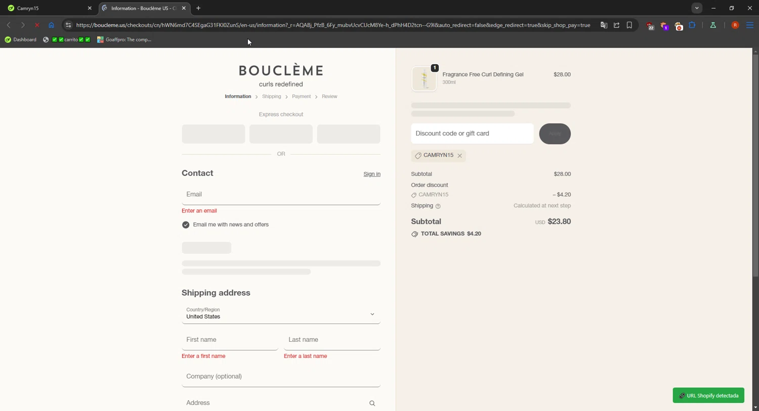Screen dimensions: 759x411
Task: Select the Information - Bouclème US tab
Action: click(x=144, y=8)
